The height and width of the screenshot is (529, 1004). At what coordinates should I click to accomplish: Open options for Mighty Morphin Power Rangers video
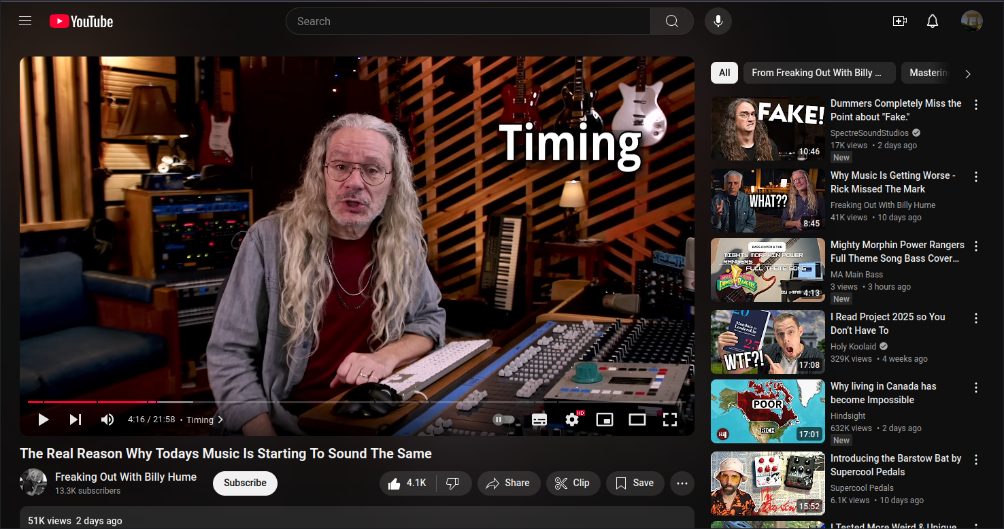pos(976,246)
